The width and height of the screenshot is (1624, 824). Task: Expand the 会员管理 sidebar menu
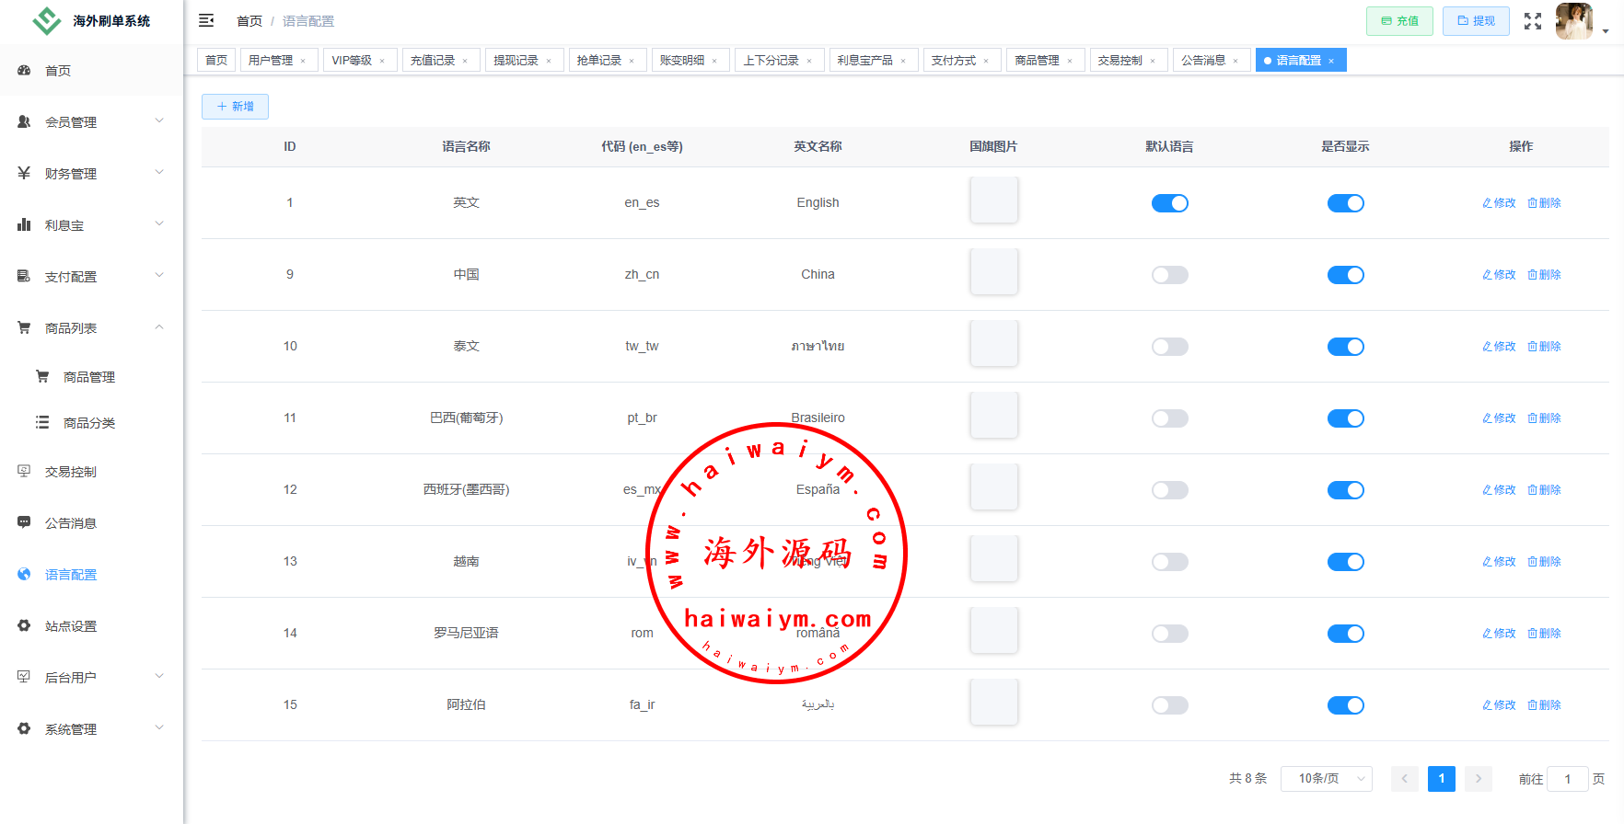(x=90, y=122)
